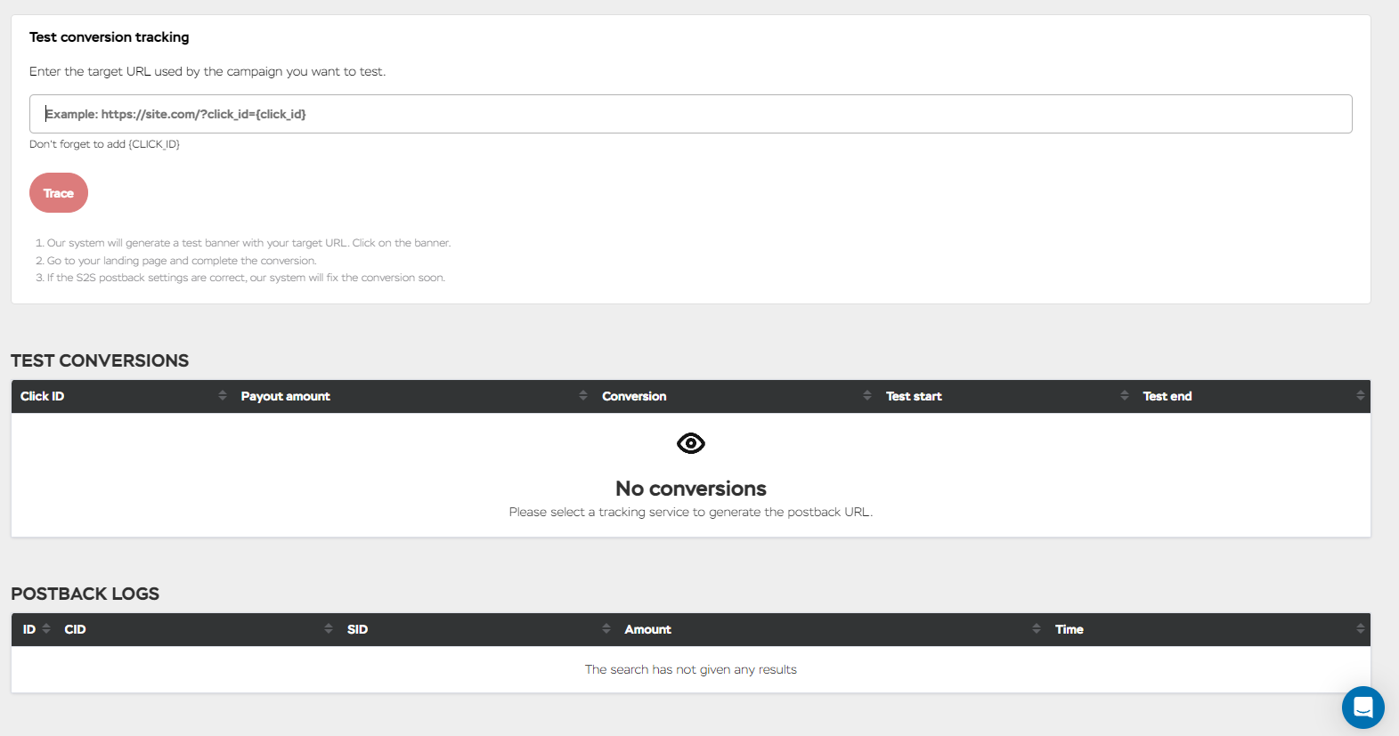Click the sort arrows in CID column
The image size is (1399, 736).
328,629
